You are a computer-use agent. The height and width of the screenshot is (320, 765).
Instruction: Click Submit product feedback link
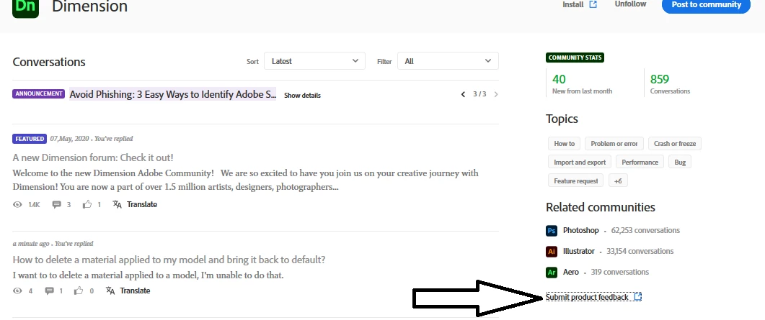587,297
